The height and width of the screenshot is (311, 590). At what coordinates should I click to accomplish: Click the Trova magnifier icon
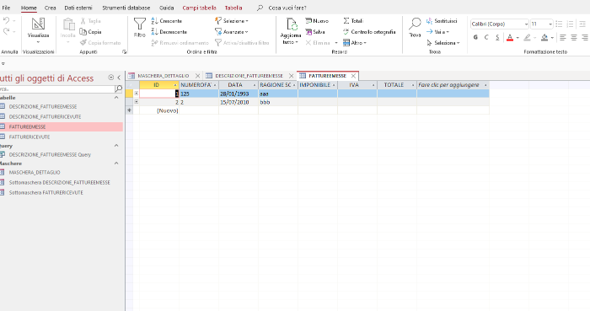click(415, 24)
